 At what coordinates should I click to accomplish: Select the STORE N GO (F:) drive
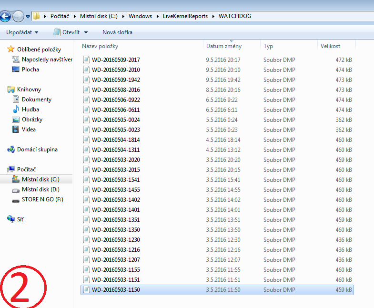pos(42,199)
